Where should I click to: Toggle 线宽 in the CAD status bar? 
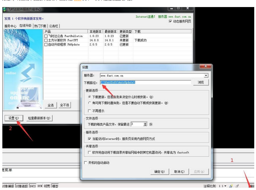click(47, 186)
